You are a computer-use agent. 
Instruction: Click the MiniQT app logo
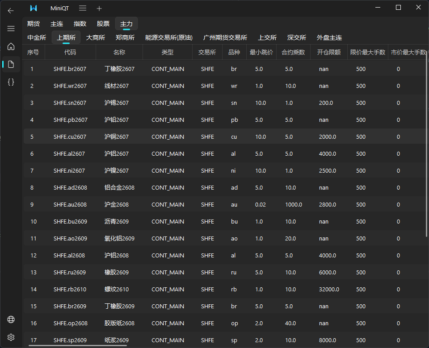pyautogui.click(x=34, y=8)
